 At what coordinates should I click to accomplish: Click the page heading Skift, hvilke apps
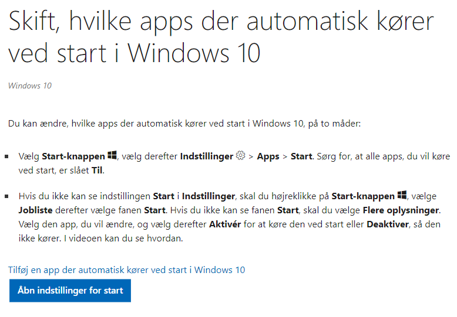(221, 37)
